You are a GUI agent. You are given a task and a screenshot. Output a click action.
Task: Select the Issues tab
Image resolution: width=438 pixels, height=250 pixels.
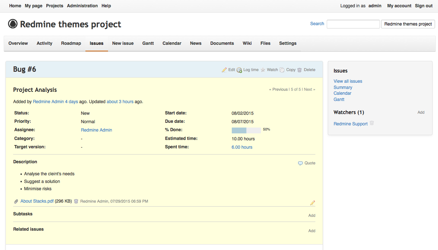click(x=97, y=43)
